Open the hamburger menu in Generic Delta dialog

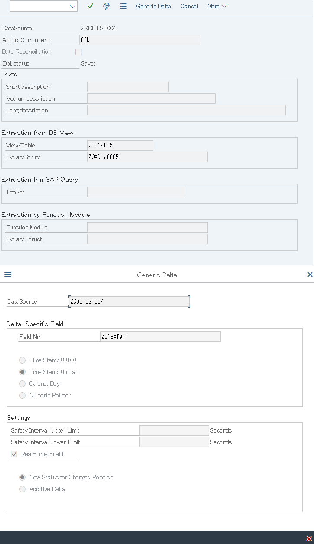[7, 275]
